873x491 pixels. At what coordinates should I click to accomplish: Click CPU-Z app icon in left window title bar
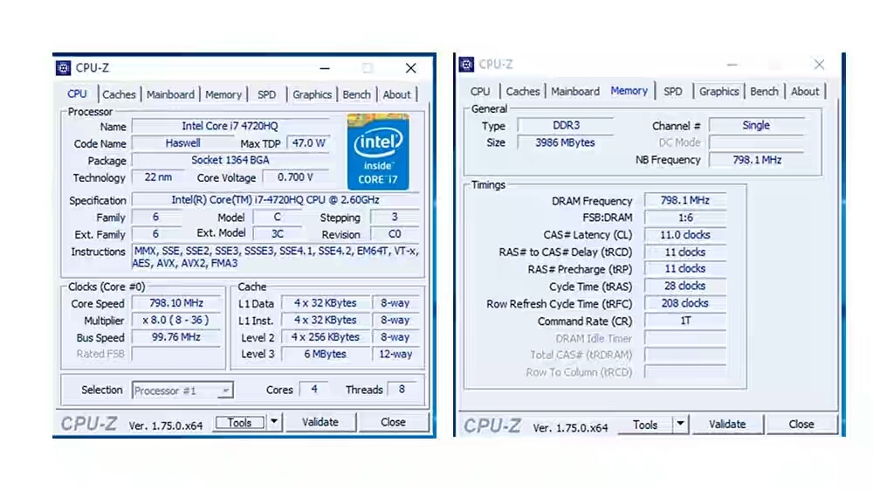pos(64,68)
